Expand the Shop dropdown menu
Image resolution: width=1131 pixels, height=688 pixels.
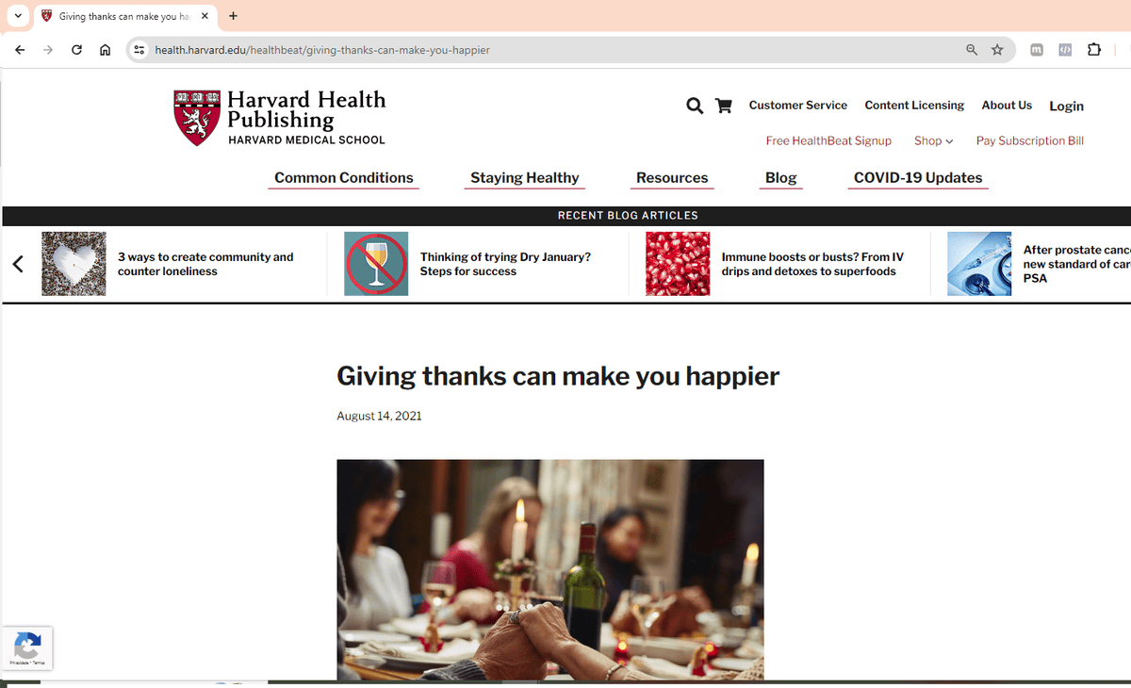[933, 140]
